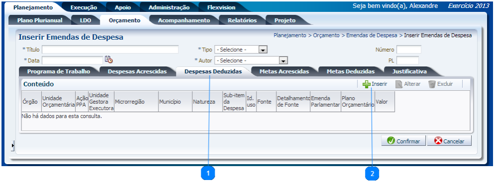Click the green plus Inserir icon
498x182 pixels.
pos(367,84)
